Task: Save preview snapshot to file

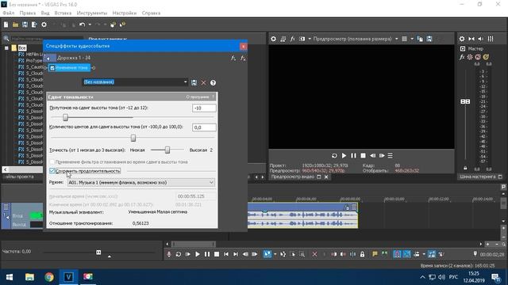Action: (x=429, y=39)
